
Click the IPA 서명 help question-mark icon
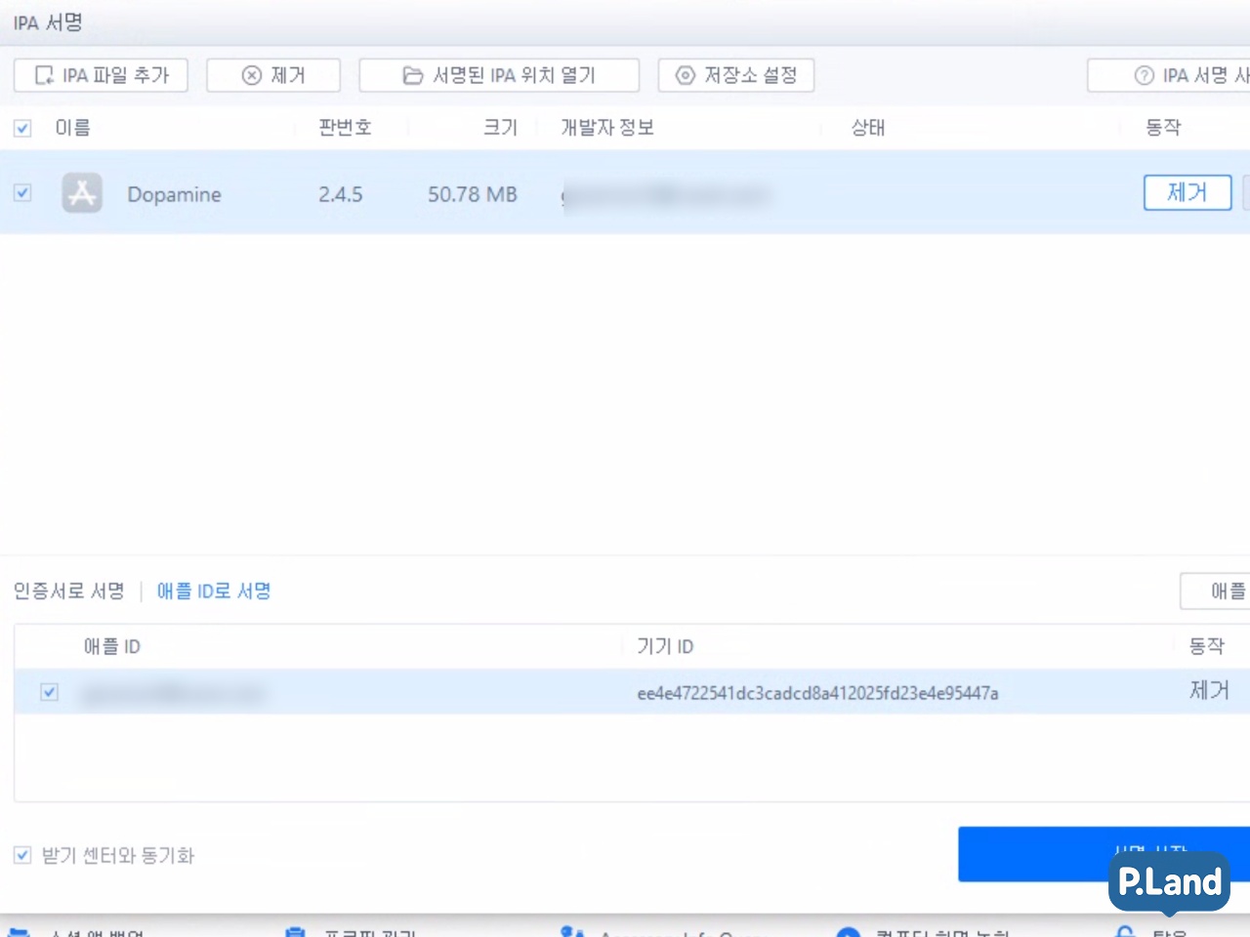1144,75
